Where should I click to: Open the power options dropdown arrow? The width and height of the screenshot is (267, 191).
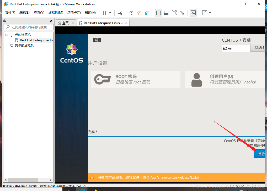coord(110,13)
